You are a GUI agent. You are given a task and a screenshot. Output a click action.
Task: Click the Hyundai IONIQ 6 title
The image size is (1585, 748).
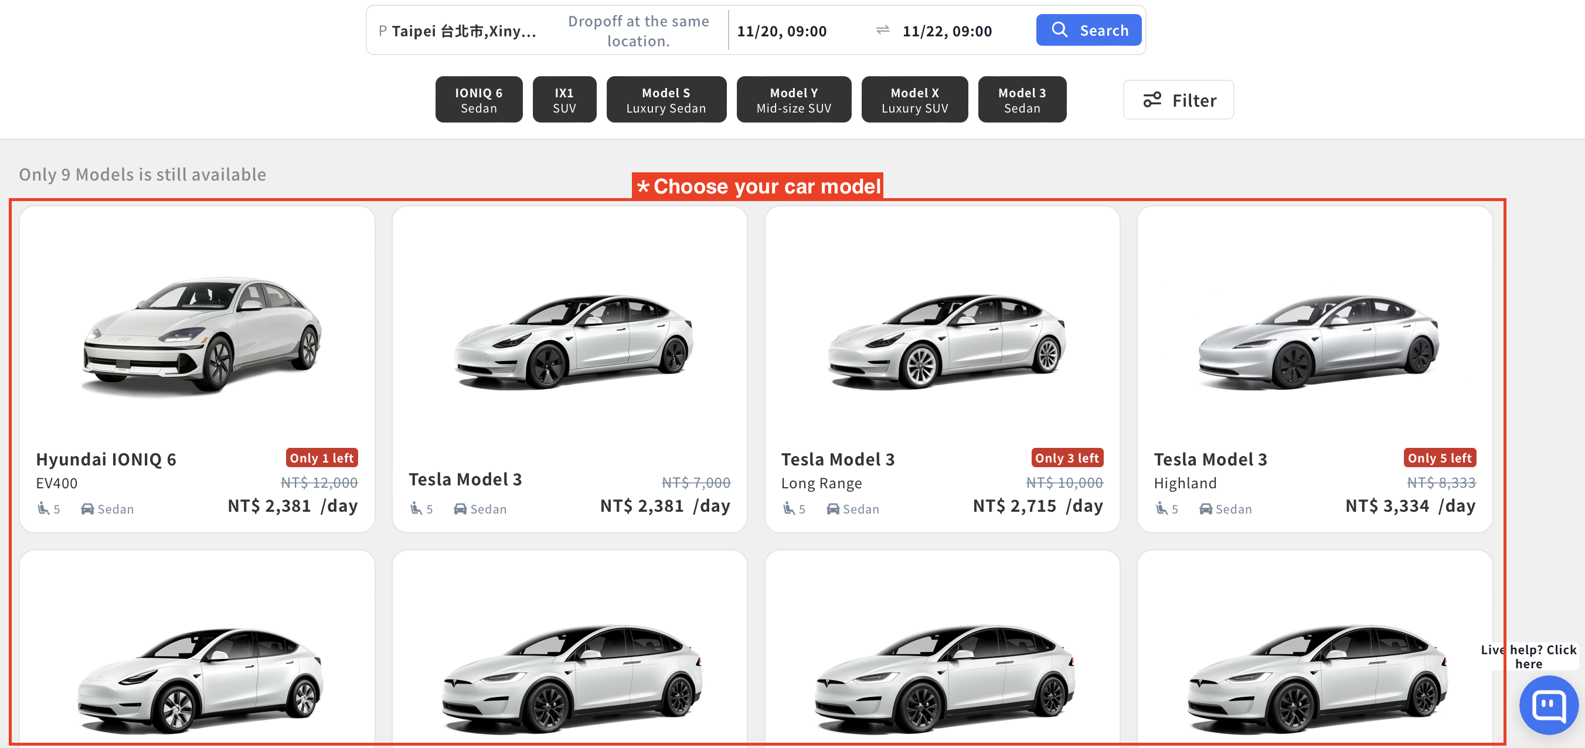tap(106, 459)
